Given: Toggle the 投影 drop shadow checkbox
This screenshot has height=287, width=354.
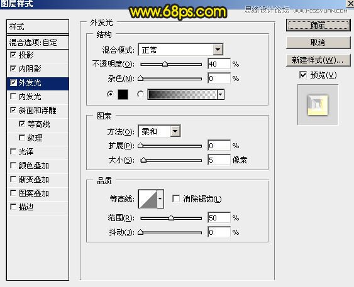Looking at the screenshot, I should [x=13, y=55].
